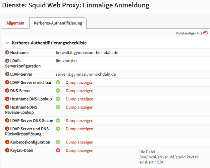Screen dimensions: 210x168
Task: Click the Kerberos-Authentifizierungscheckliste heading text
Action: point(49,43)
